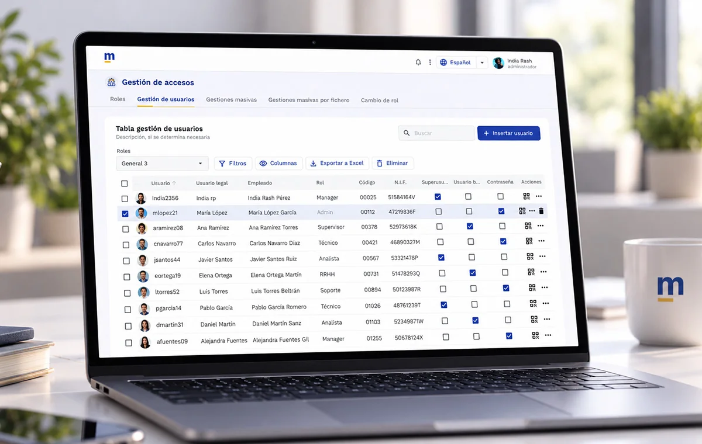Image resolution: width=702 pixels, height=444 pixels.
Task: Open the Español language dropdown
Action: [x=456, y=63]
